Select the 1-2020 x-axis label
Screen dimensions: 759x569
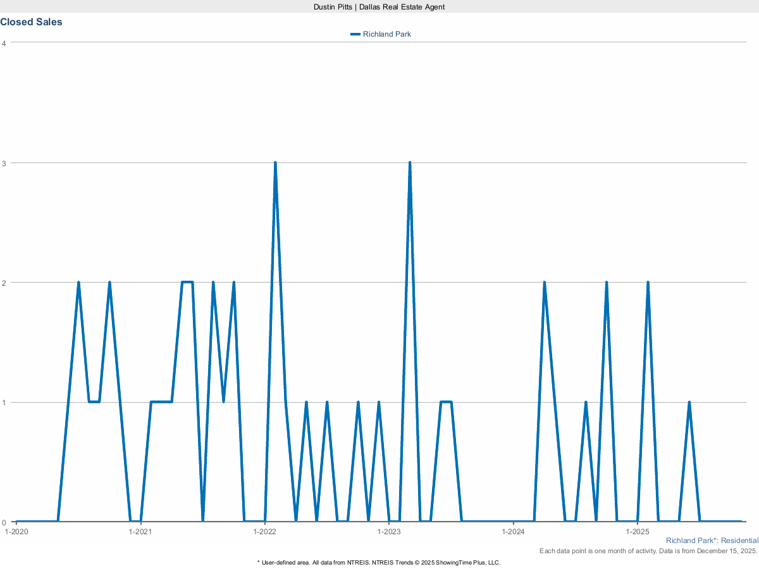tap(16, 532)
